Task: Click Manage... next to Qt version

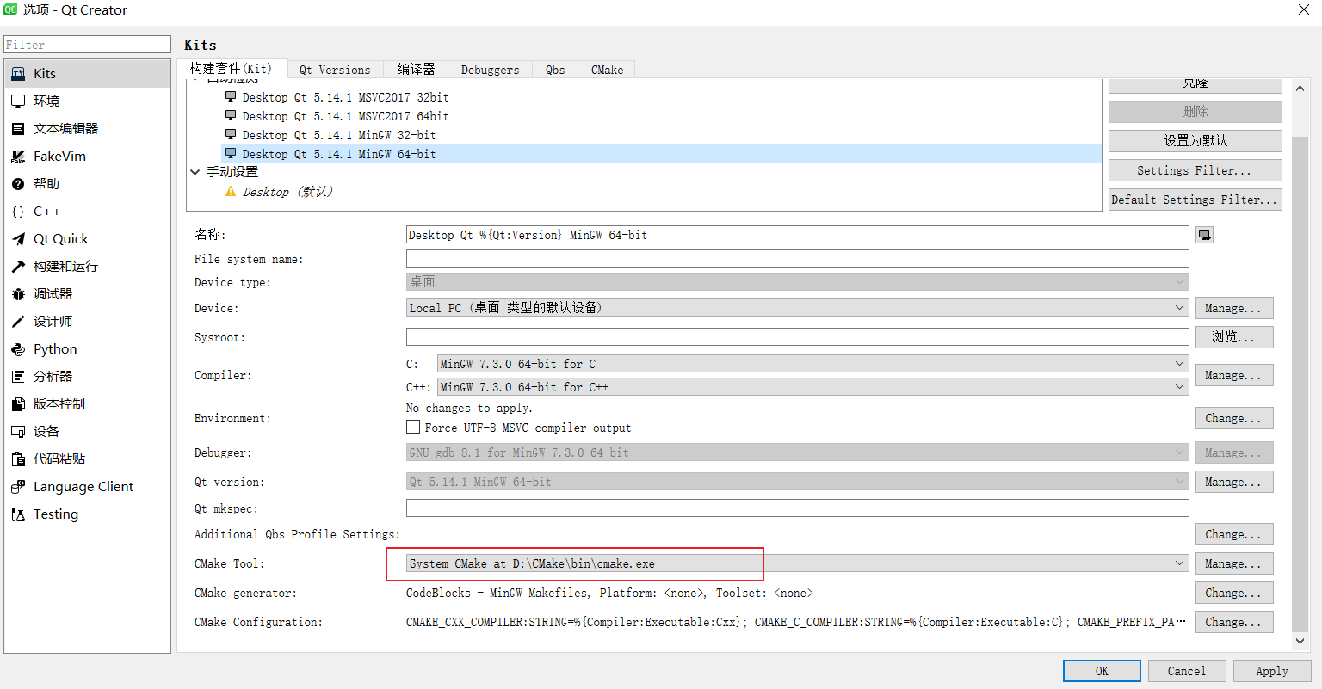Action: click(x=1234, y=482)
